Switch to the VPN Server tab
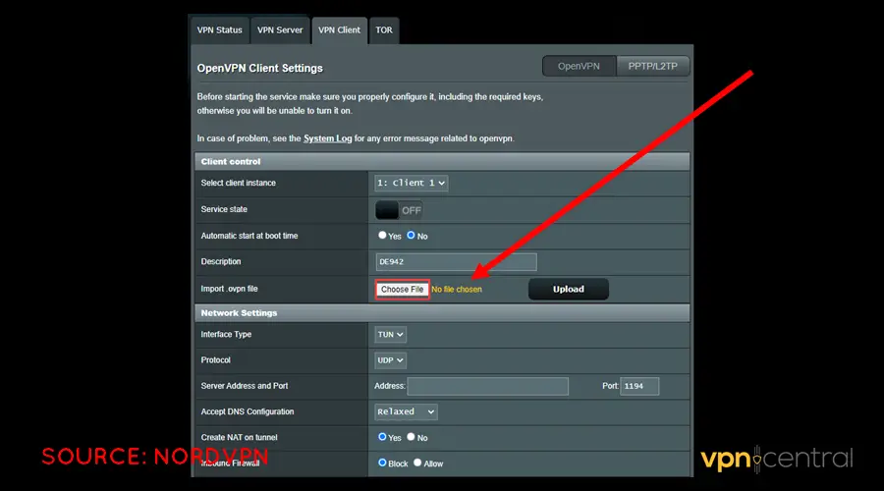This screenshot has height=491, width=884. click(280, 30)
